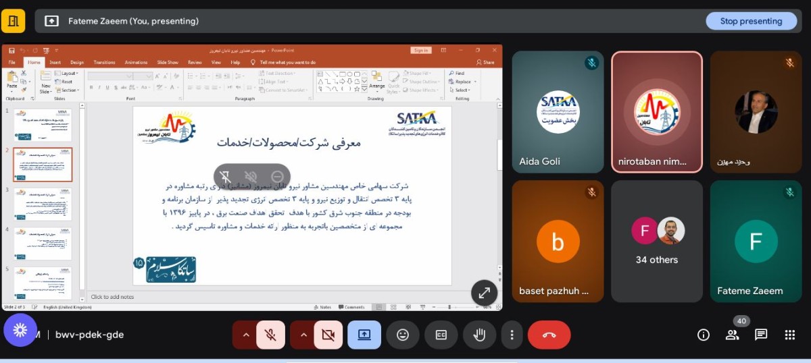Open the 34 others participants tile

coord(656,241)
